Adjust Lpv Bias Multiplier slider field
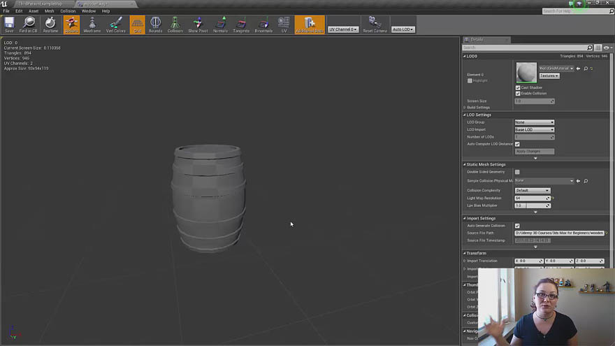Screen dimensions: 615x346 [x=533, y=206]
